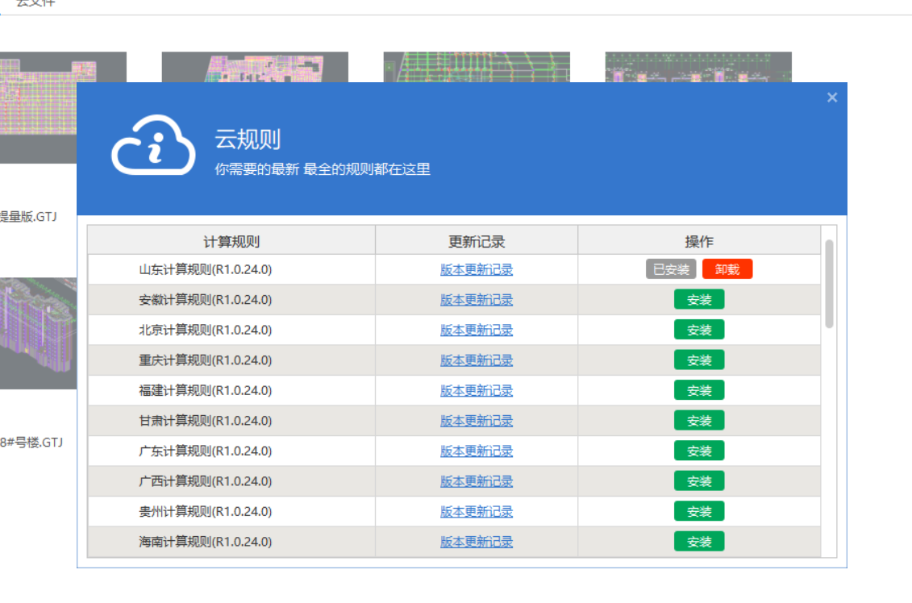The height and width of the screenshot is (603, 912).
Task: Close the 云规则 dialog
Action: coord(831,98)
